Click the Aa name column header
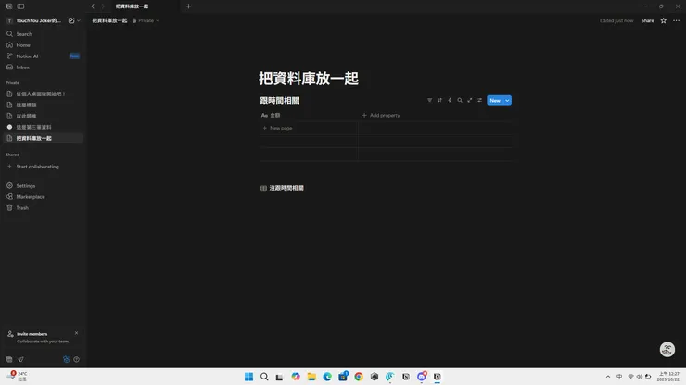 click(x=309, y=116)
